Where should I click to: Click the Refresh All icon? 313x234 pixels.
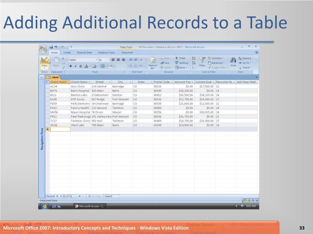pos(153,60)
